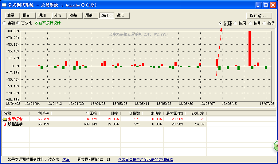
Task: Choose the 按周 weekly statistics option
Action: pos(235,23)
